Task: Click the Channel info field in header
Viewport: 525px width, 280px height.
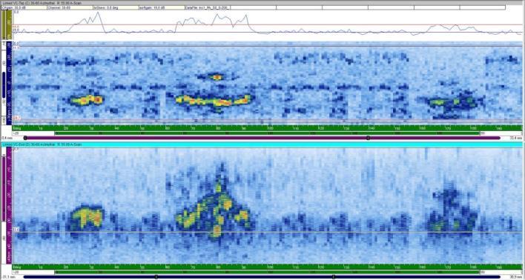Action: pyautogui.click(x=70, y=7)
